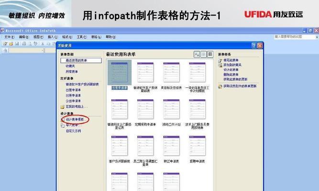Click the update icon beside 获取该类别中的表单更新

[220, 86]
